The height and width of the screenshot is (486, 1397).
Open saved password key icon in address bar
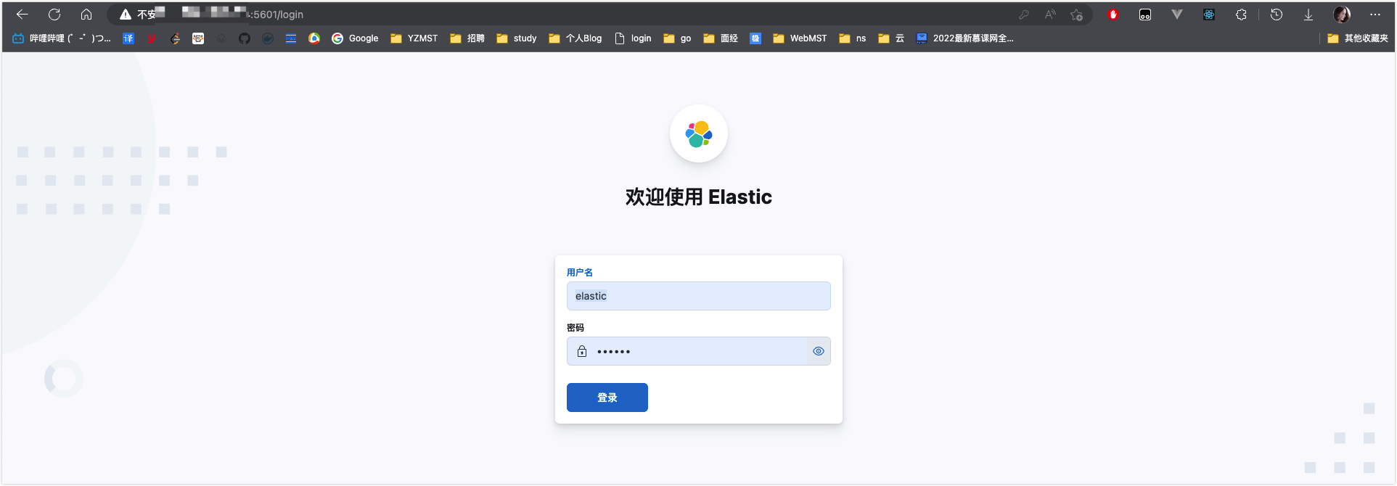click(x=1024, y=15)
